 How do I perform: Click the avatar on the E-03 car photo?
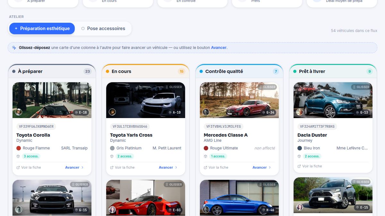[x=112, y=210]
